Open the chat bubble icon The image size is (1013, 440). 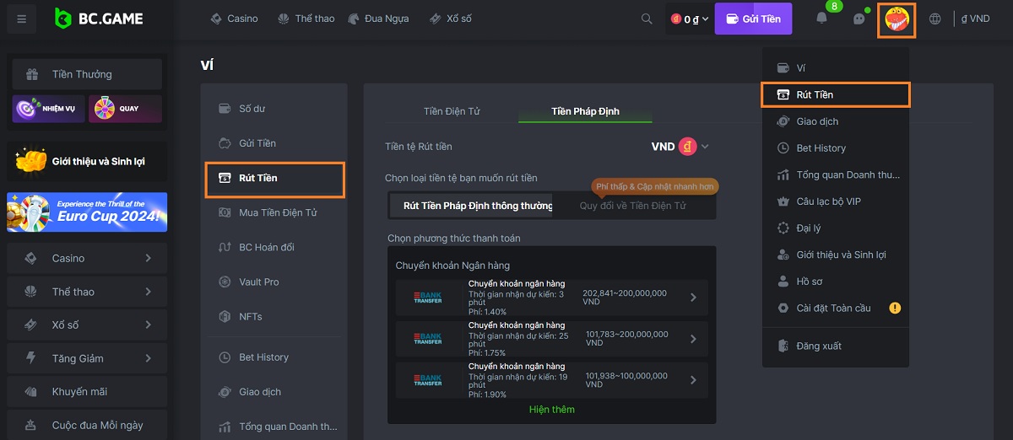pos(859,19)
